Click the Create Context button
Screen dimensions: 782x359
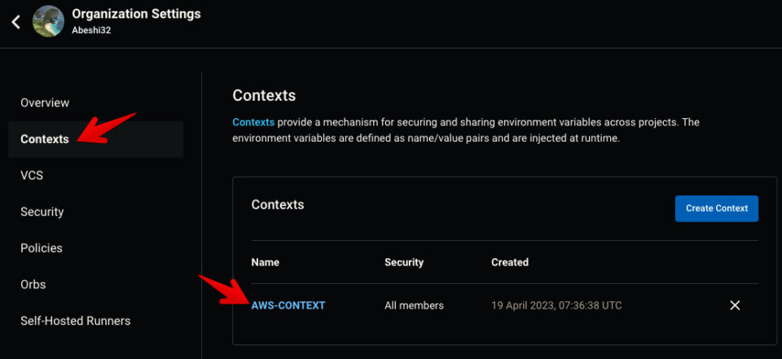(x=717, y=208)
